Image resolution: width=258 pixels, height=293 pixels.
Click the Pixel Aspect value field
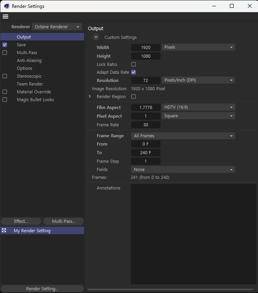[x=146, y=116]
